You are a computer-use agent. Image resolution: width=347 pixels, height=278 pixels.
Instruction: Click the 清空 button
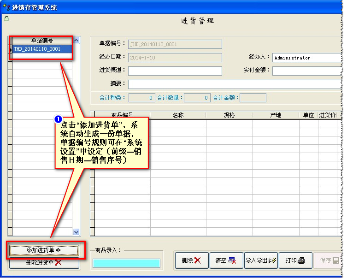[226, 260]
